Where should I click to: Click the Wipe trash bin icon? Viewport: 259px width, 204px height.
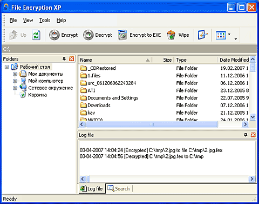coord(171,35)
